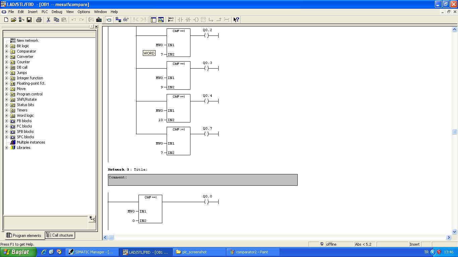Click the context Help arrow icon

click(236, 20)
